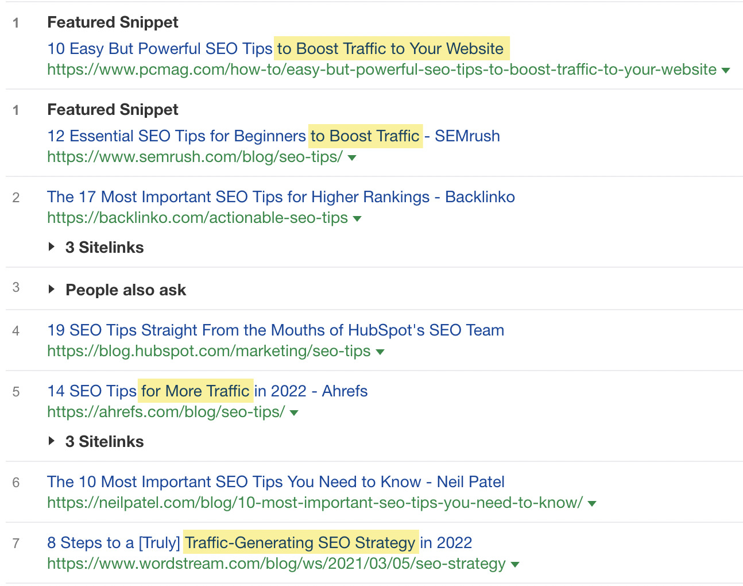Open Neil Patel's '10 Most Important SEO Tips' link
743x586 pixels.
[276, 482]
